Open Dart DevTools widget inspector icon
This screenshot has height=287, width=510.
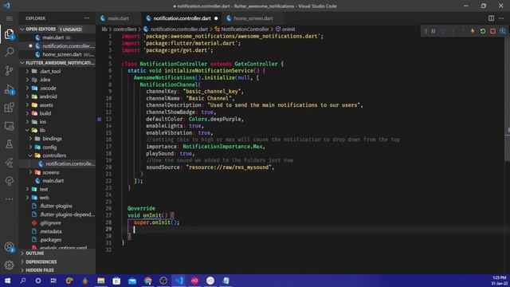click(503, 31)
